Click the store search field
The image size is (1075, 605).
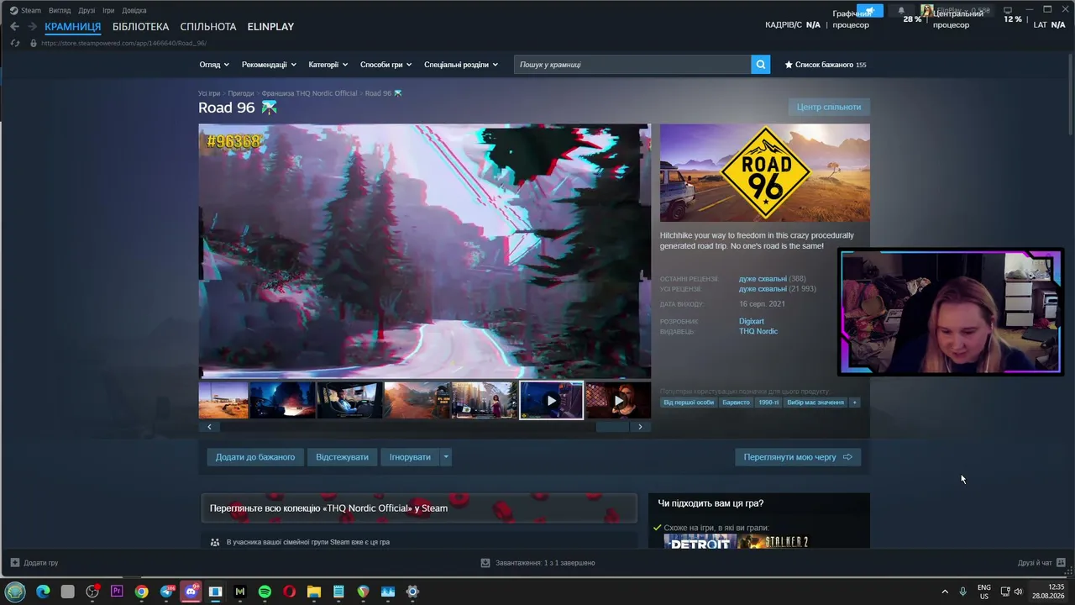632,65
